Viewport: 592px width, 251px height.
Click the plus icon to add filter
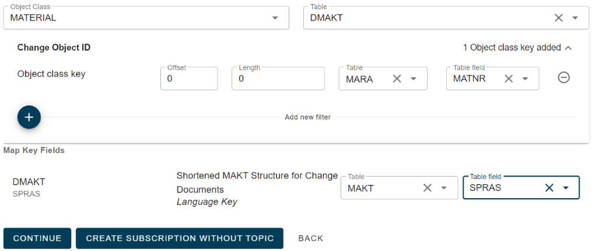pyautogui.click(x=29, y=117)
